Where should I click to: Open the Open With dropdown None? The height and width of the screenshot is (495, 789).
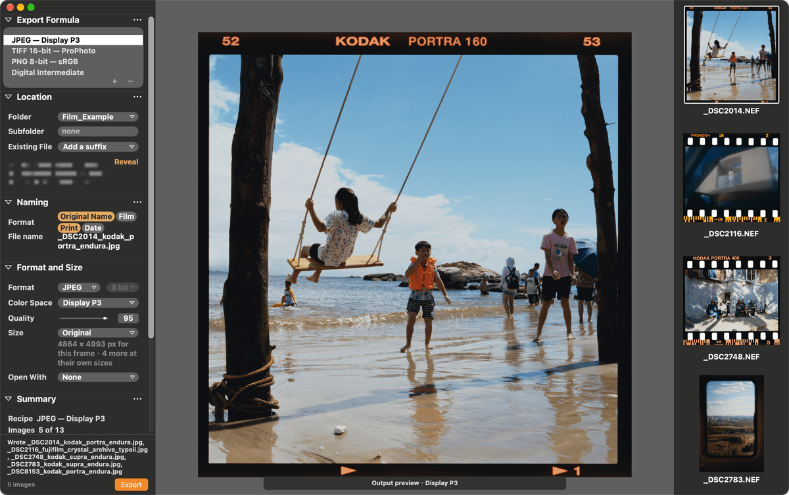(x=98, y=377)
